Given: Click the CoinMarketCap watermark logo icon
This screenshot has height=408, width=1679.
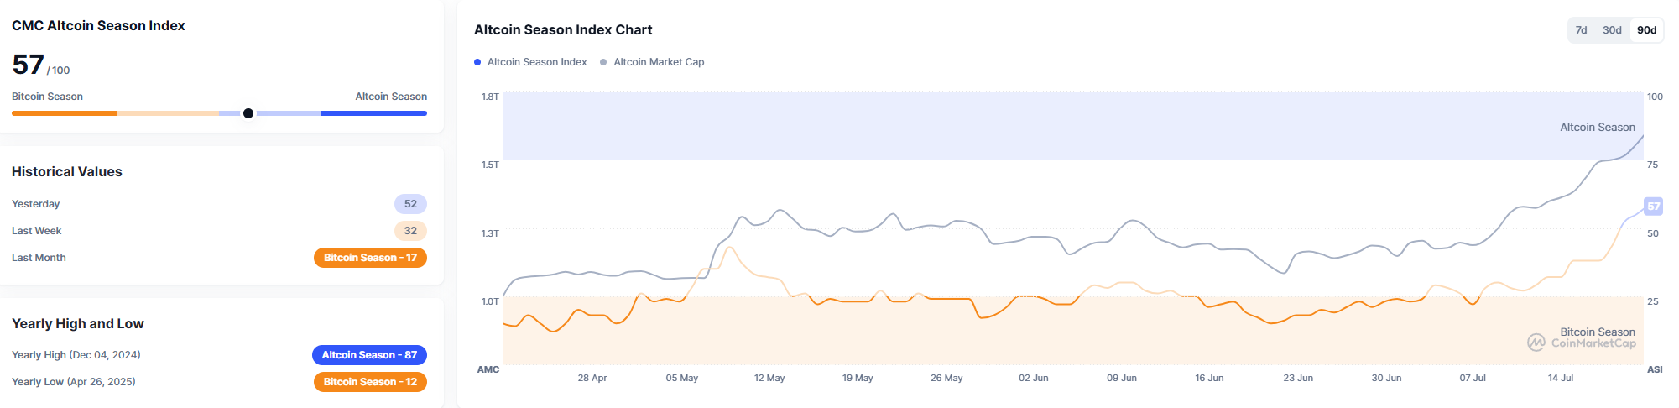Looking at the screenshot, I should [x=1536, y=343].
